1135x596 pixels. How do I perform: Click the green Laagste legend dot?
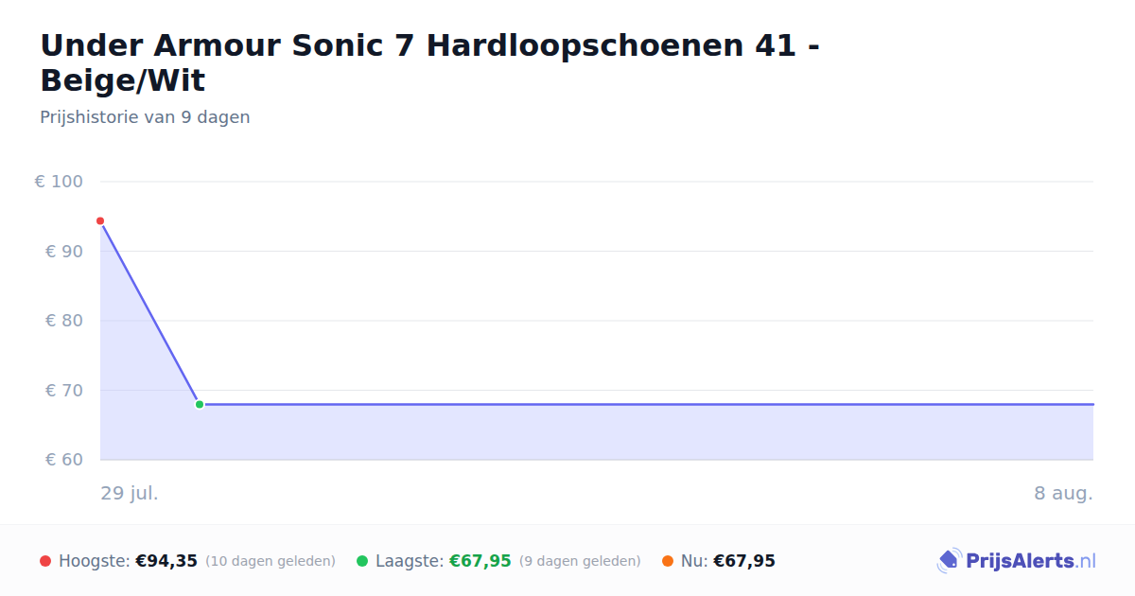point(362,561)
